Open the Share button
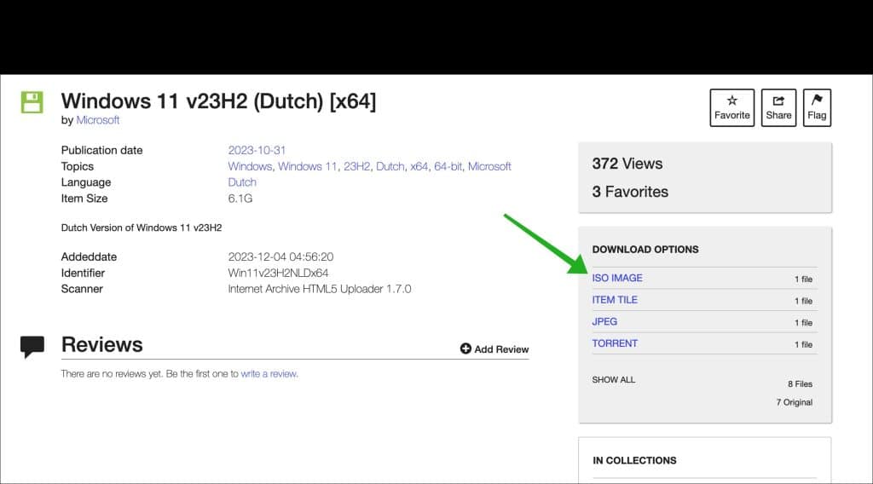873x484 pixels. coord(778,107)
